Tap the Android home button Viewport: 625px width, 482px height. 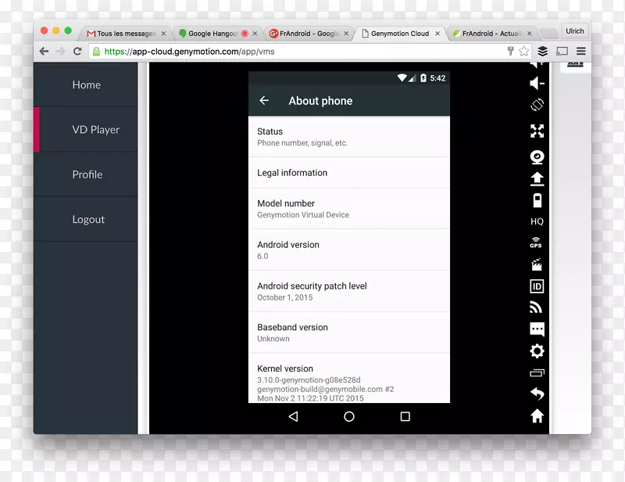pyautogui.click(x=348, y=417)
